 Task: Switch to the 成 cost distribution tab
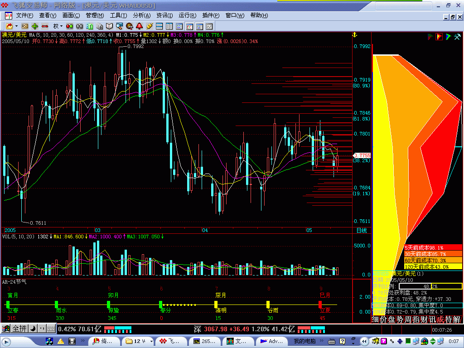pos(440,319)
